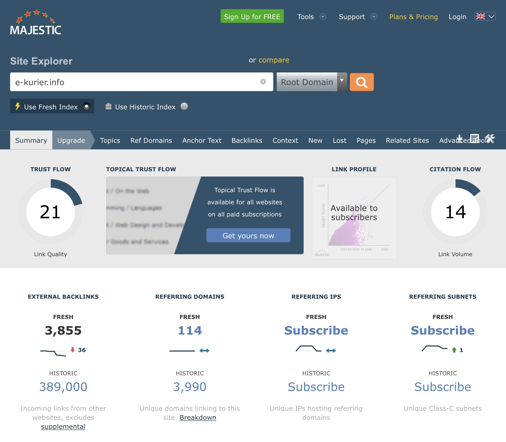Open the Root Domain scope dropdown arrow
This screenshot has width=506, height=442.
click(342, 82)
